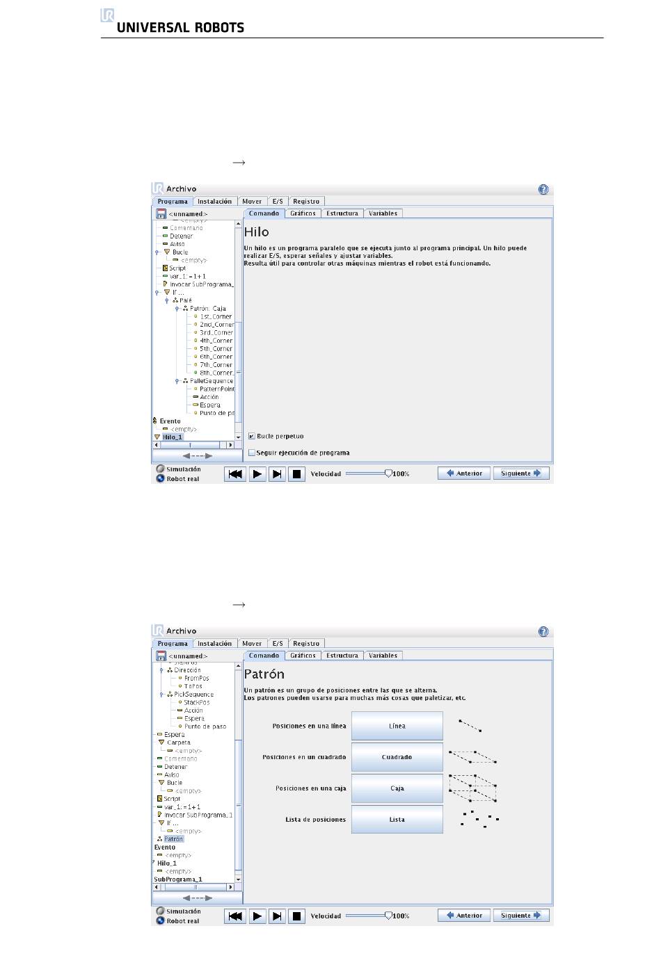
Task: Enable Seguir ejecución de programa checkbox
Action: point(252,453)
